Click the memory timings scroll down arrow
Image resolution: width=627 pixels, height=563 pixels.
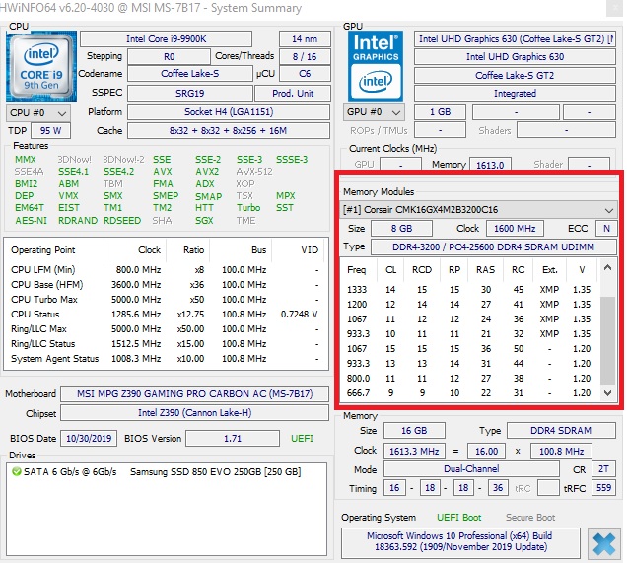(x=607, y=393)
